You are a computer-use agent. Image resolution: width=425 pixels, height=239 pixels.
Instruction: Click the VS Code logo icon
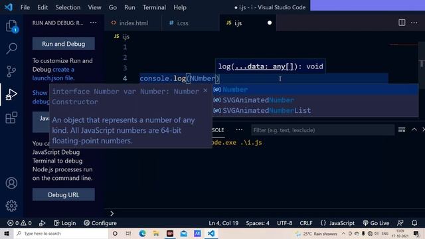coord(9,7)
